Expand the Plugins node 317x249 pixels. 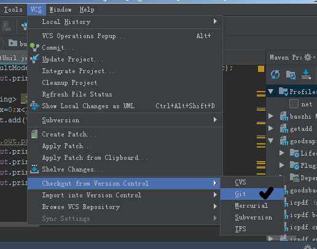[282, 165]
